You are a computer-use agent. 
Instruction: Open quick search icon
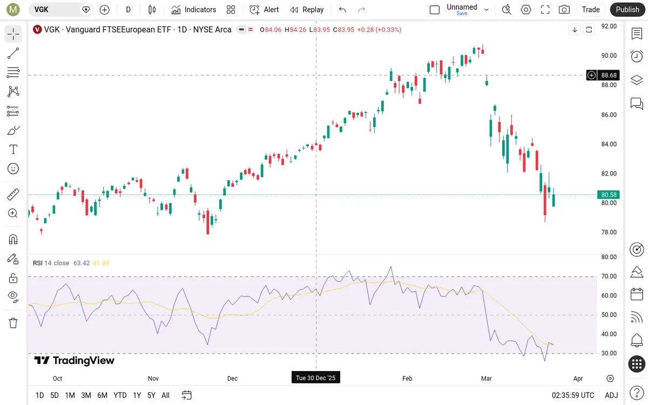tap(506, 9)
